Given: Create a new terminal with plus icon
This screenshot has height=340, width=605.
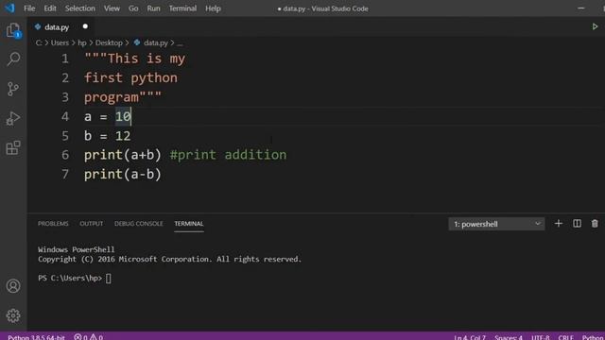Looking at the screenshot, I should (559, 224).
